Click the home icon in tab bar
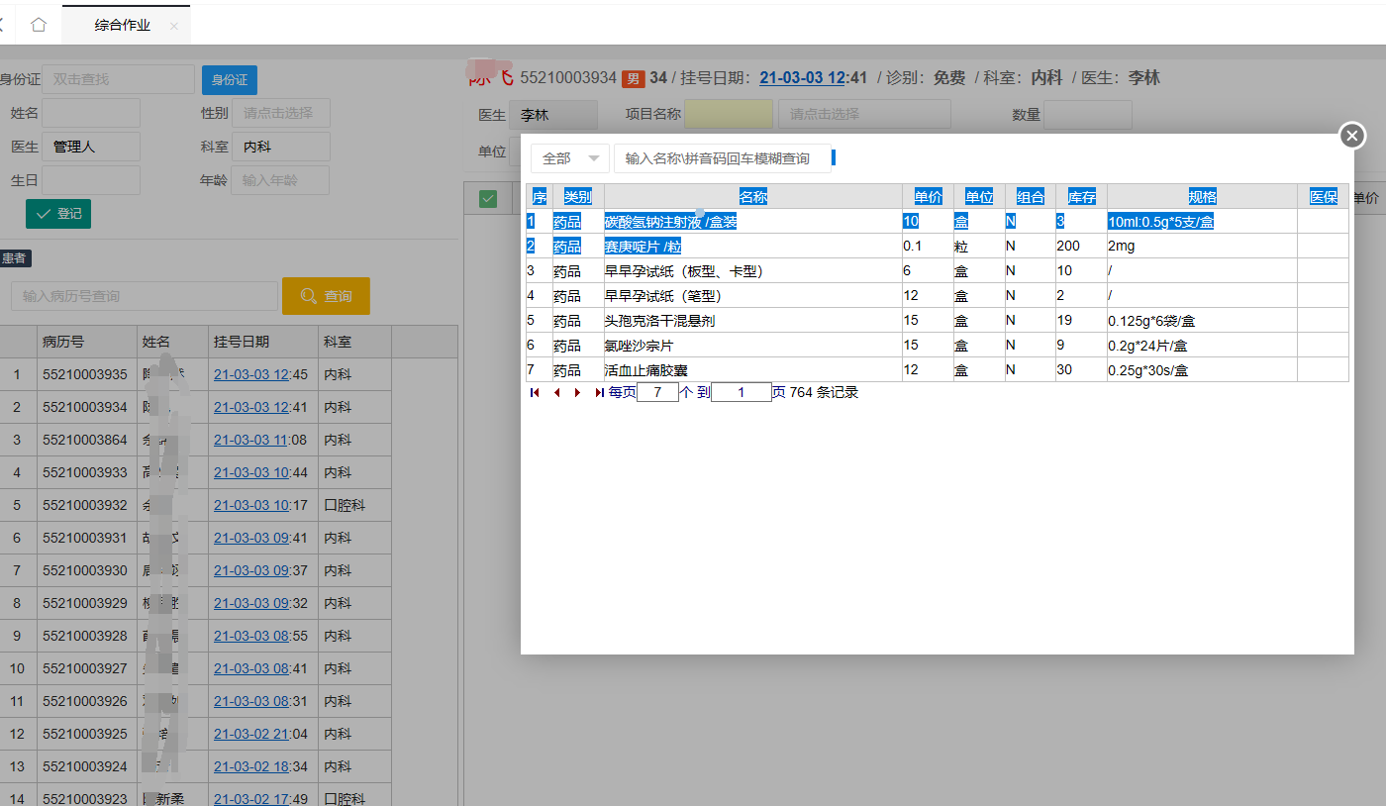The width and height of the screenshot is (1386, 806). (x=39, y=25)
